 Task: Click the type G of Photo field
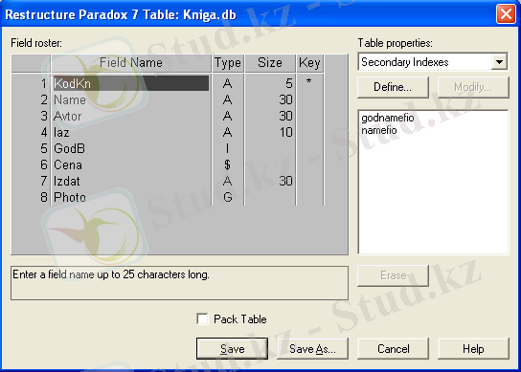click(228, 197)
